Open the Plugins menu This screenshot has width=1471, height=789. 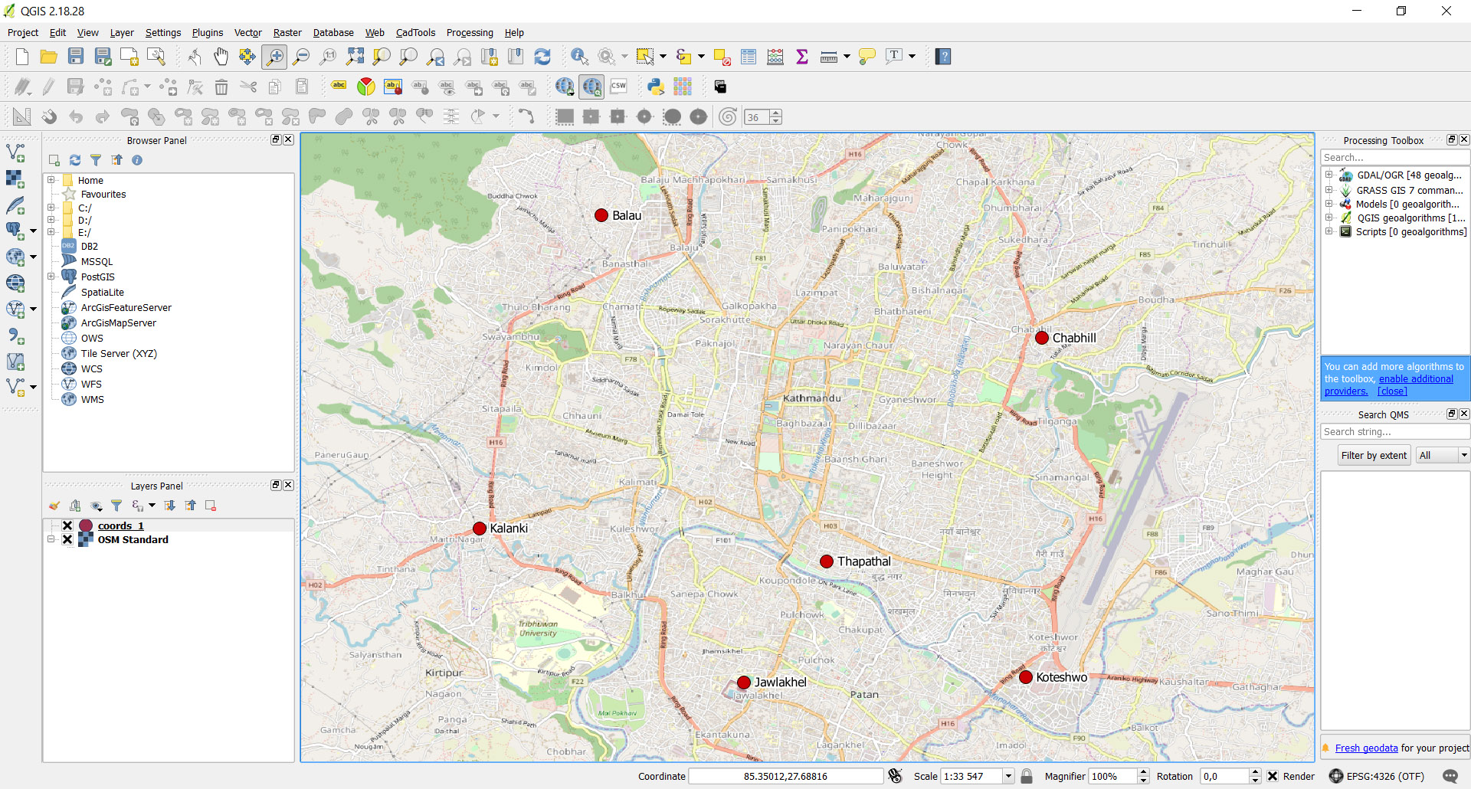(208, 33)
